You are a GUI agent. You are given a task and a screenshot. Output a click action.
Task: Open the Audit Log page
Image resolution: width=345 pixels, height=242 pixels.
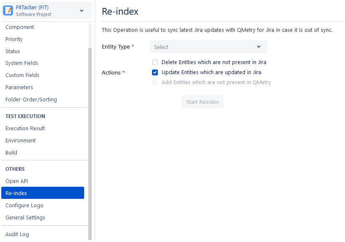point(17,234)
